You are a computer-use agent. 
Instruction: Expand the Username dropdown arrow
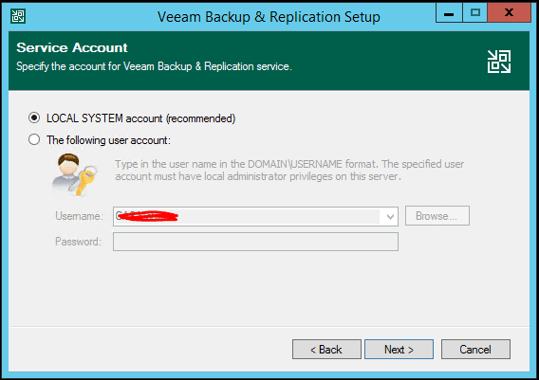[x=390, y=217]
